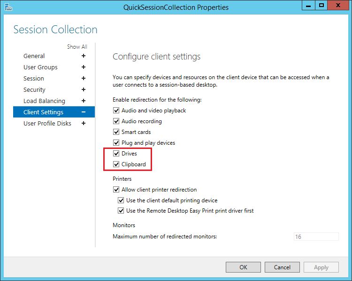Toggle Plug and play devices checkbox
The width and height of the screenshot is (352, 281).
[x=116, y=142]
